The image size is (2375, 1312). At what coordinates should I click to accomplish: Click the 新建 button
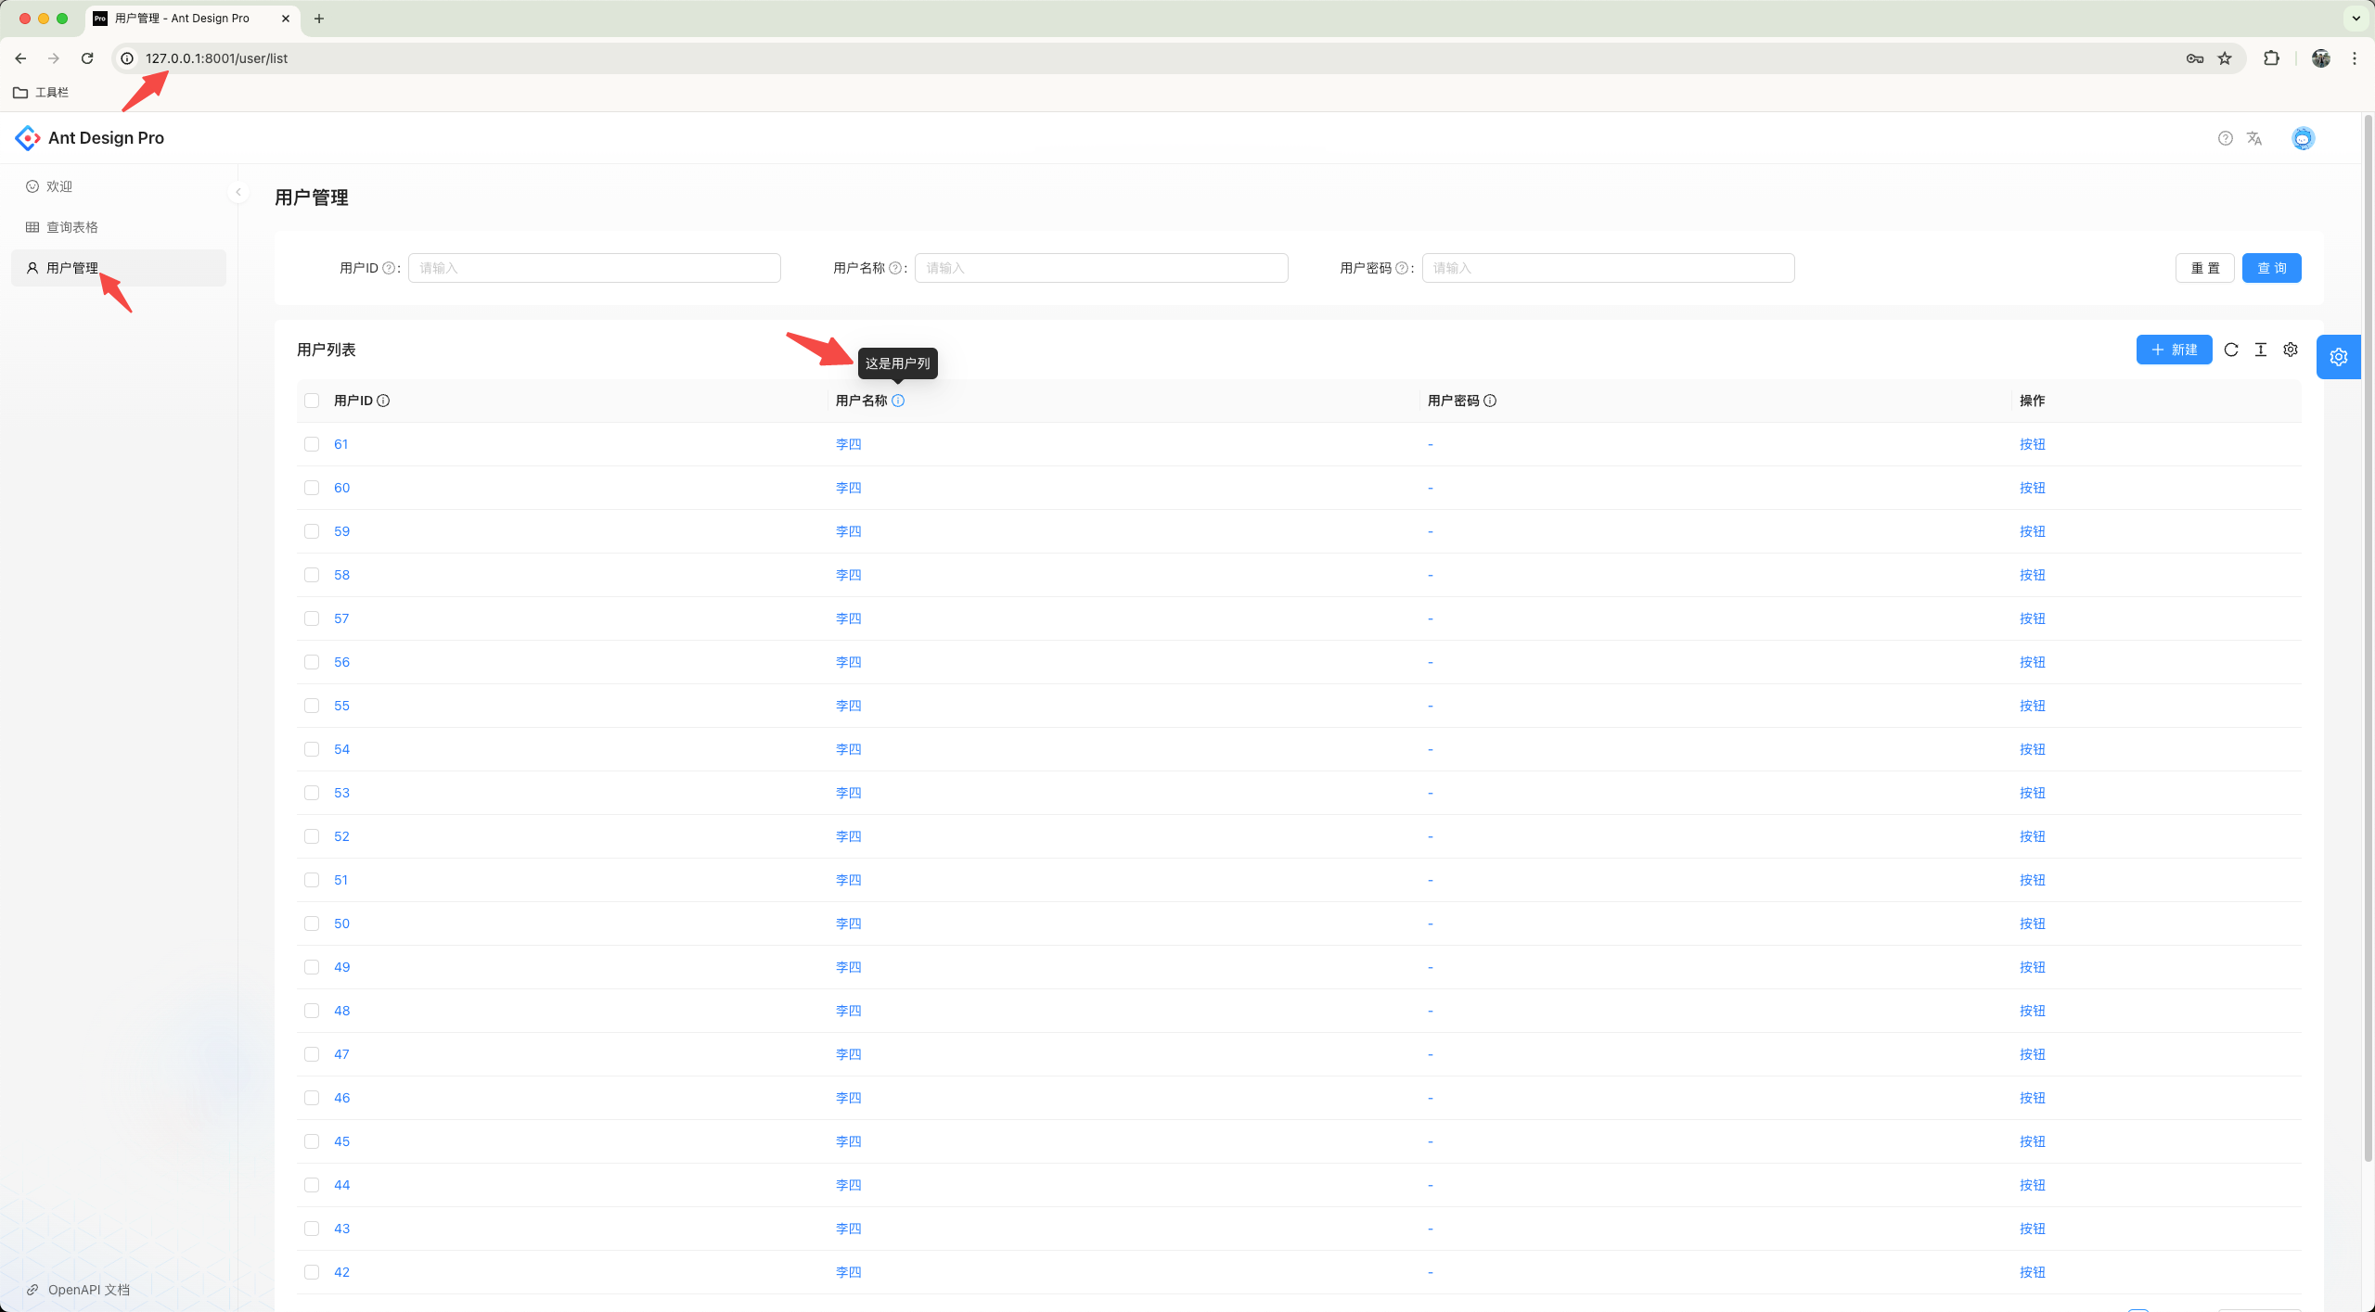[2174, 350]
